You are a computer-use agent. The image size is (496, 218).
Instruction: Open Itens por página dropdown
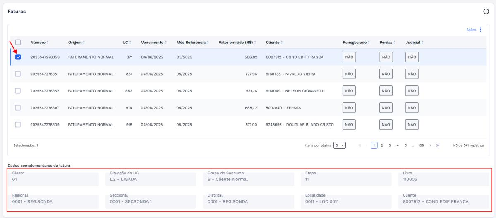(x=339, y=145)
